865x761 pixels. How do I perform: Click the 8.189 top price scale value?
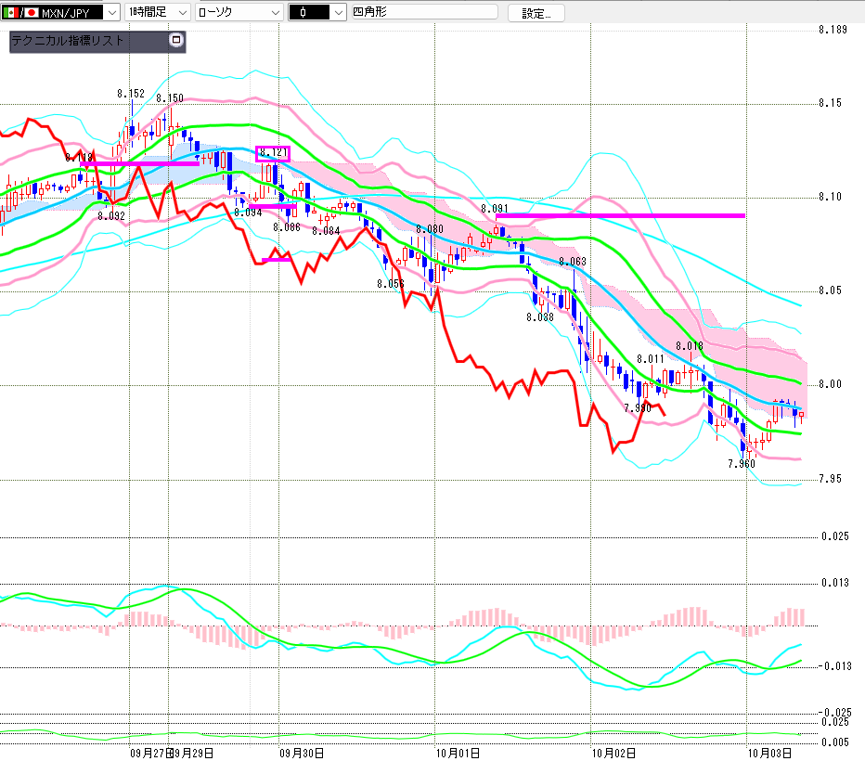(x=833, y=31)
